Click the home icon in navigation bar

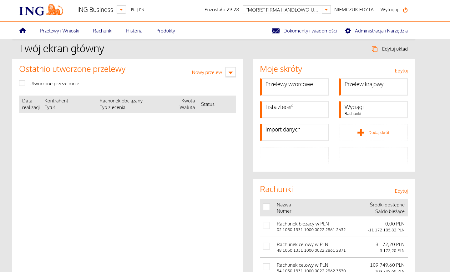click(x=23, y=31)
